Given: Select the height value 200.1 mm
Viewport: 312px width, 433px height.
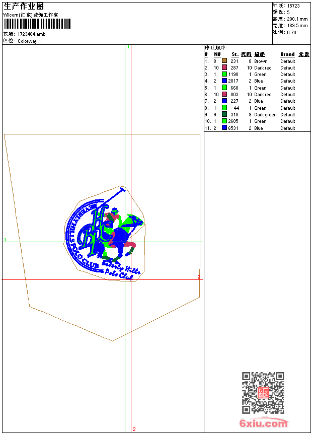Looking at the screenshot, I should [297, 19].
